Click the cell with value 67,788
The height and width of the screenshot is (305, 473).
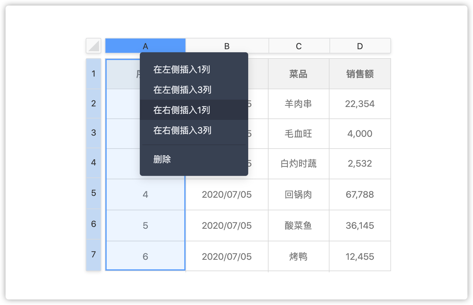tap(360, 195)
